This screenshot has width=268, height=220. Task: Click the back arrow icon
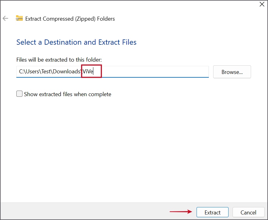[5, 18]
